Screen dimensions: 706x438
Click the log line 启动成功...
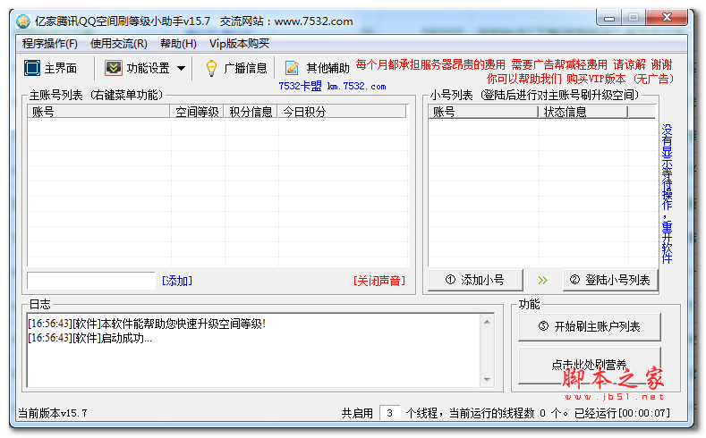click(90, 338)
